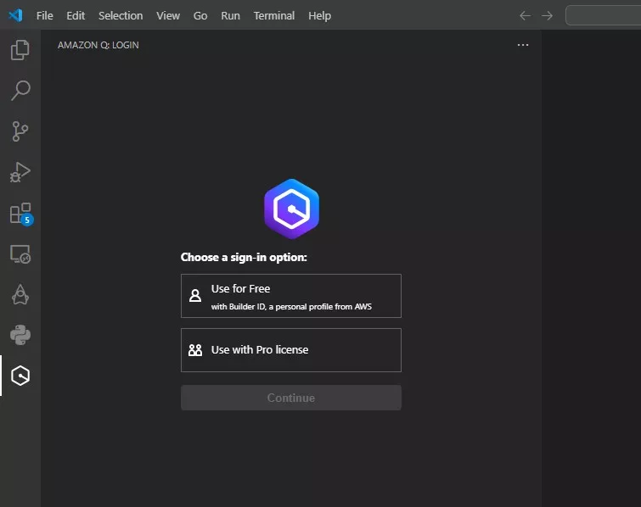Open the File menu

coord(44,15)
